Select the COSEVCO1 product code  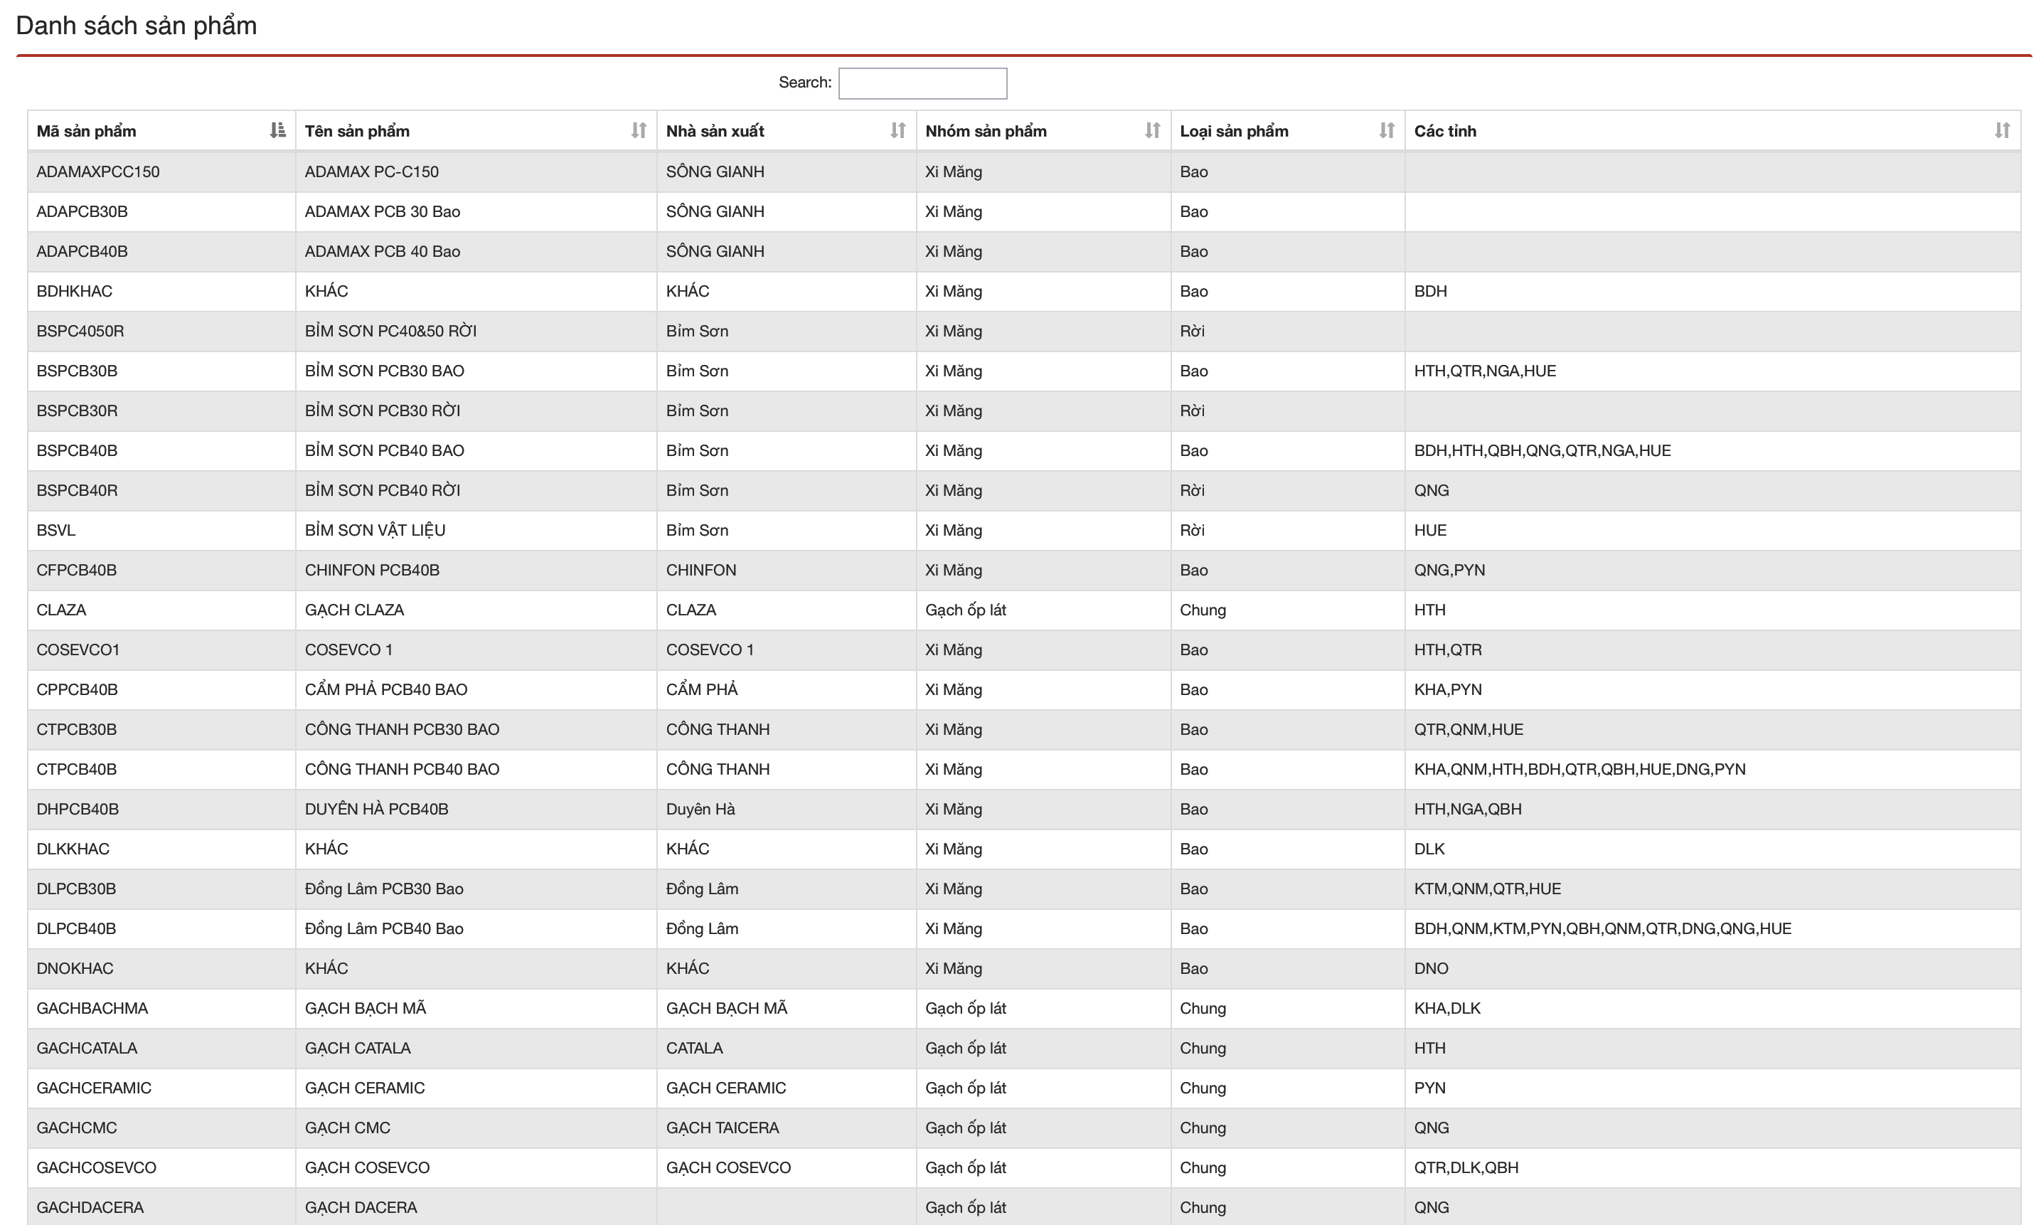pos(78,649)
